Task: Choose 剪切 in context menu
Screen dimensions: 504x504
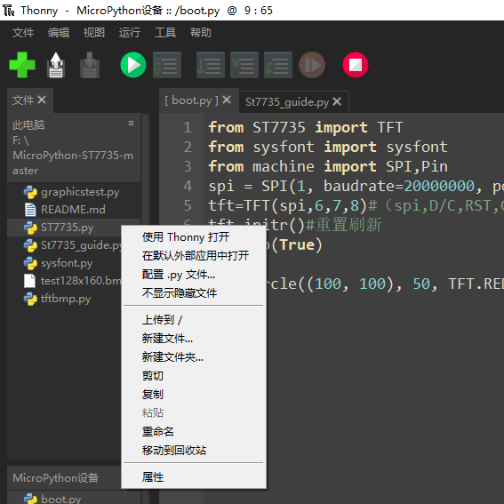Action: tap(194, 376)
